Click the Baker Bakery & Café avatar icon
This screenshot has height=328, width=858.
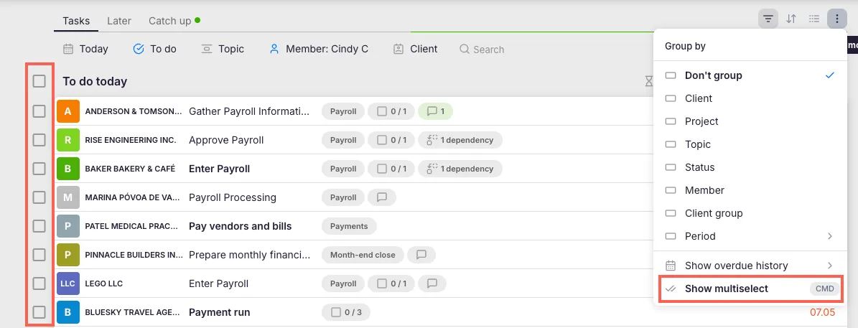[x=67, y=169]
